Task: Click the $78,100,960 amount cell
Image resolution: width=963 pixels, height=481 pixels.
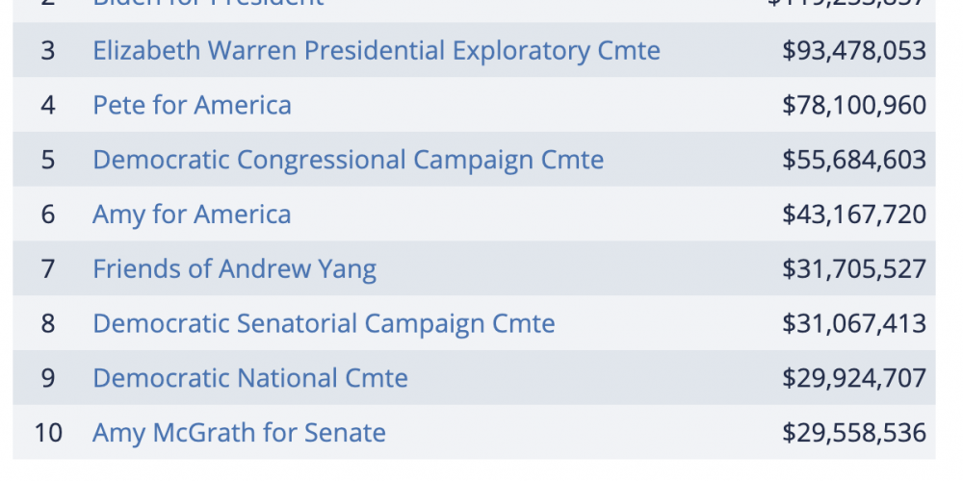Action: point(854,105)
